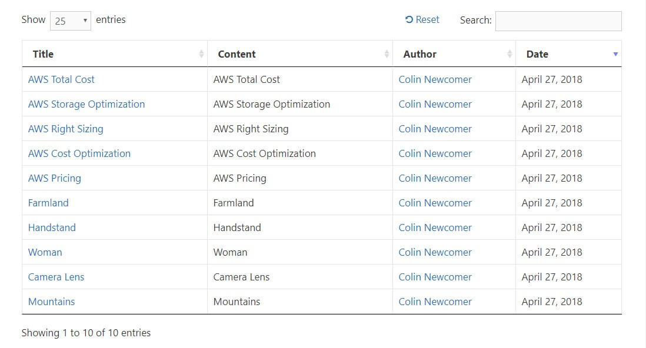
Task: Click the Title column sort arrows icon
Action: point(201,54)
